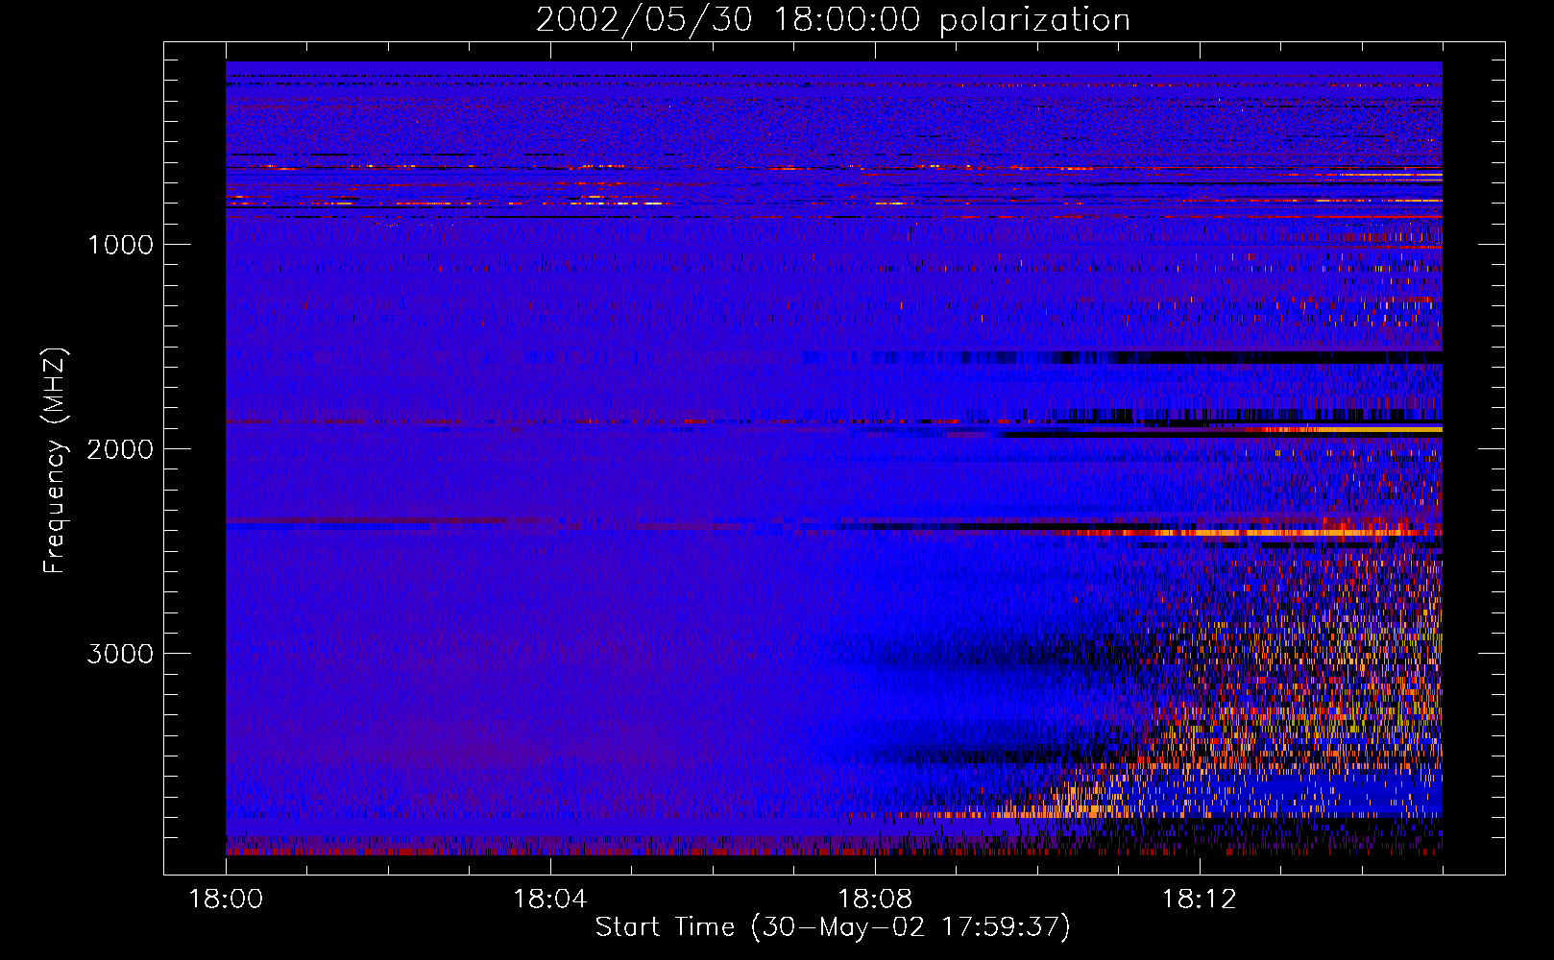Click the plot title '2002/05/30 18:00:00 polarization'
The width and height of the screenshot is (1554, 960).
coord(833,20)
